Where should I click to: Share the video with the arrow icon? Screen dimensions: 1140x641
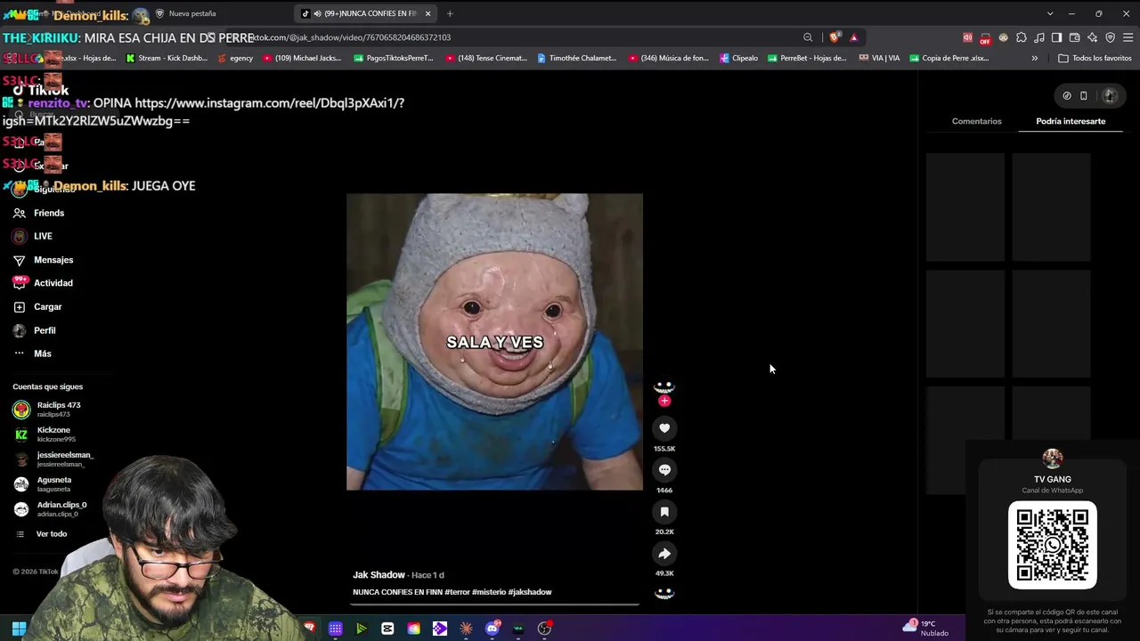pyautogui.click(x=664, y=554)
